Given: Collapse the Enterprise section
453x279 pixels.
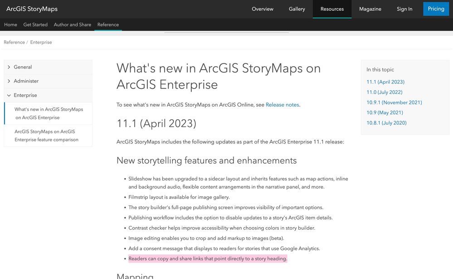Looking at the screenshot, I should click(24, 95).
